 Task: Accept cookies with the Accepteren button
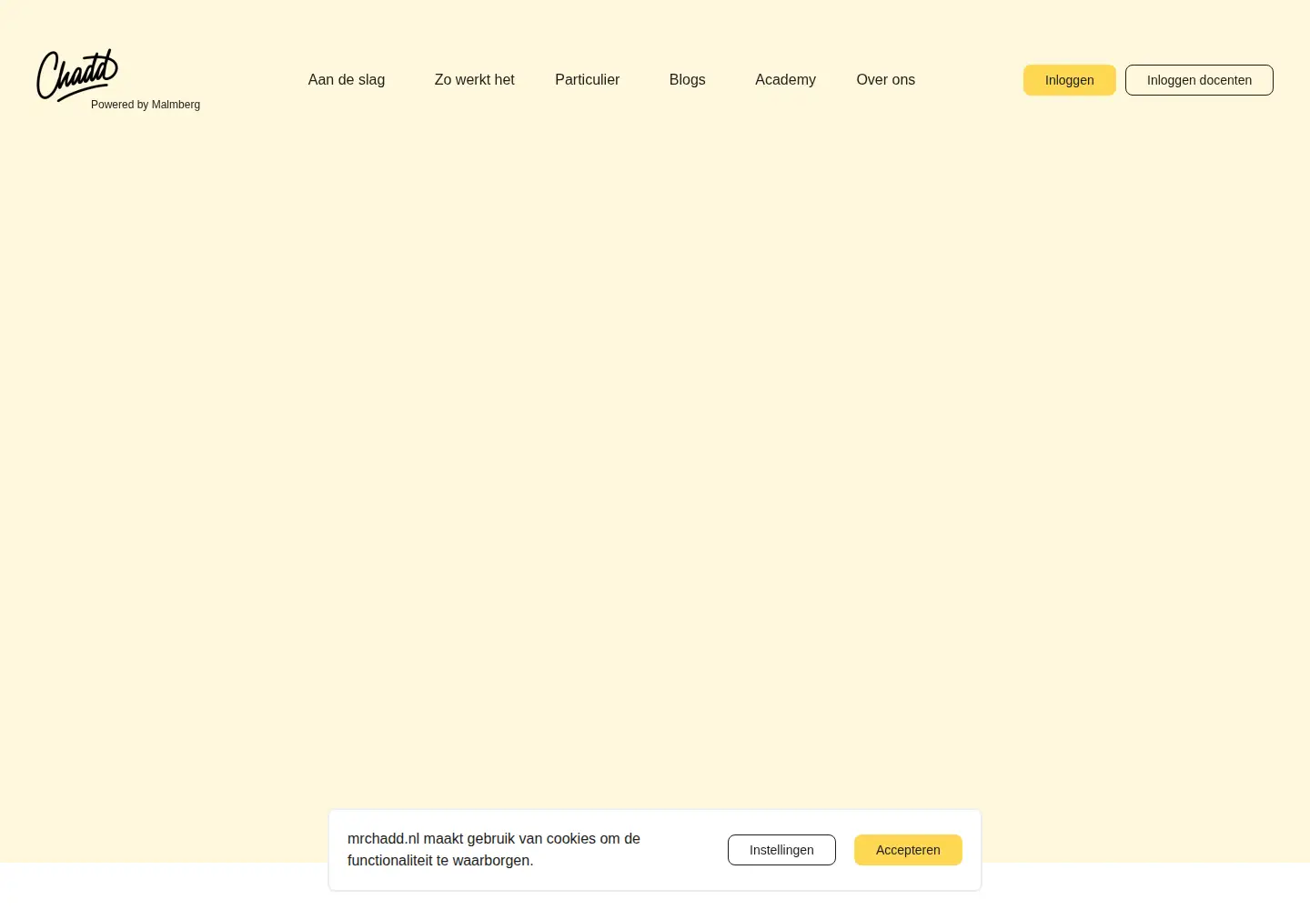[908, 850]
